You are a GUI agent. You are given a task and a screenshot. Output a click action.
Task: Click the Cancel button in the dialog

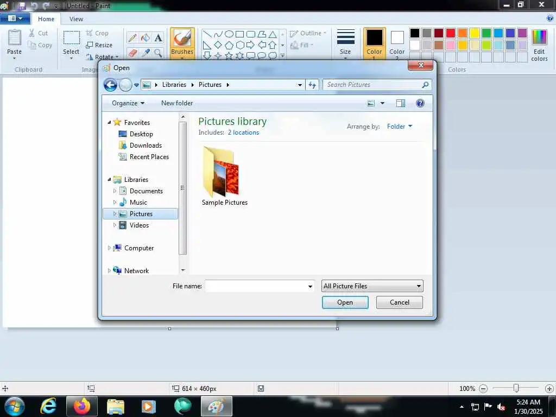pos(399,302)
